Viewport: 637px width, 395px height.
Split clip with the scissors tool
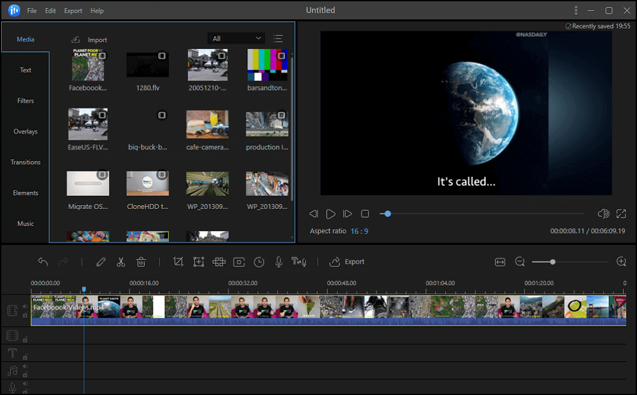coord(120,262)
